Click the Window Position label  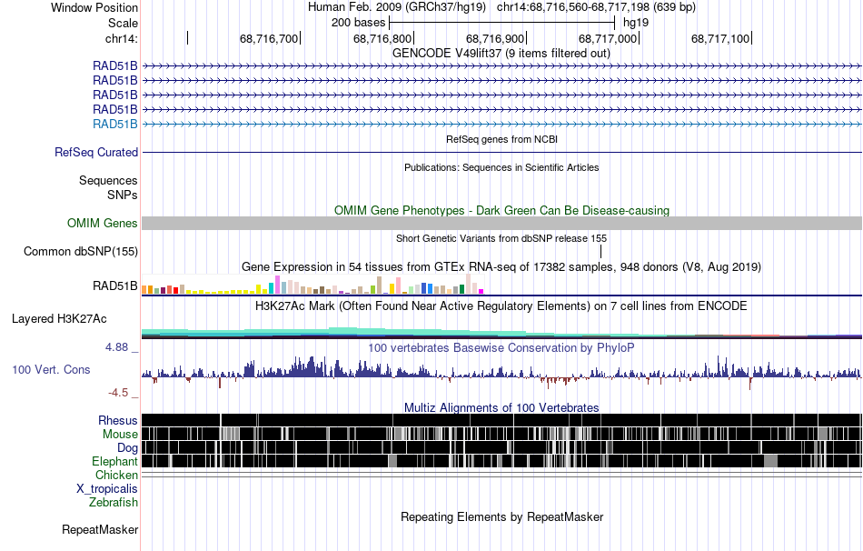(x=94, y=7)
